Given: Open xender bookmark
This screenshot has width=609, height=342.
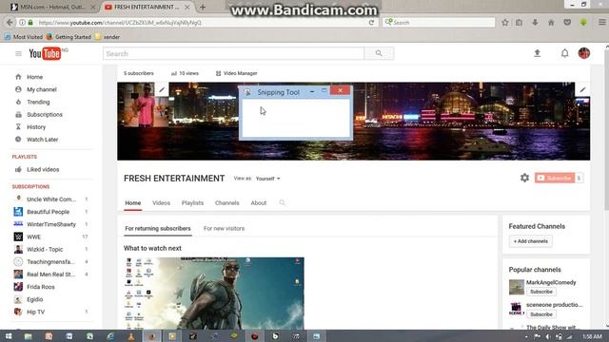Looking at the screenshot, I should click(108, 37).
